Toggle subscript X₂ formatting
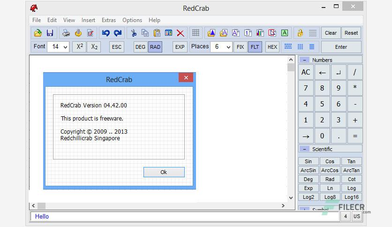 click(x=94, y=47)
